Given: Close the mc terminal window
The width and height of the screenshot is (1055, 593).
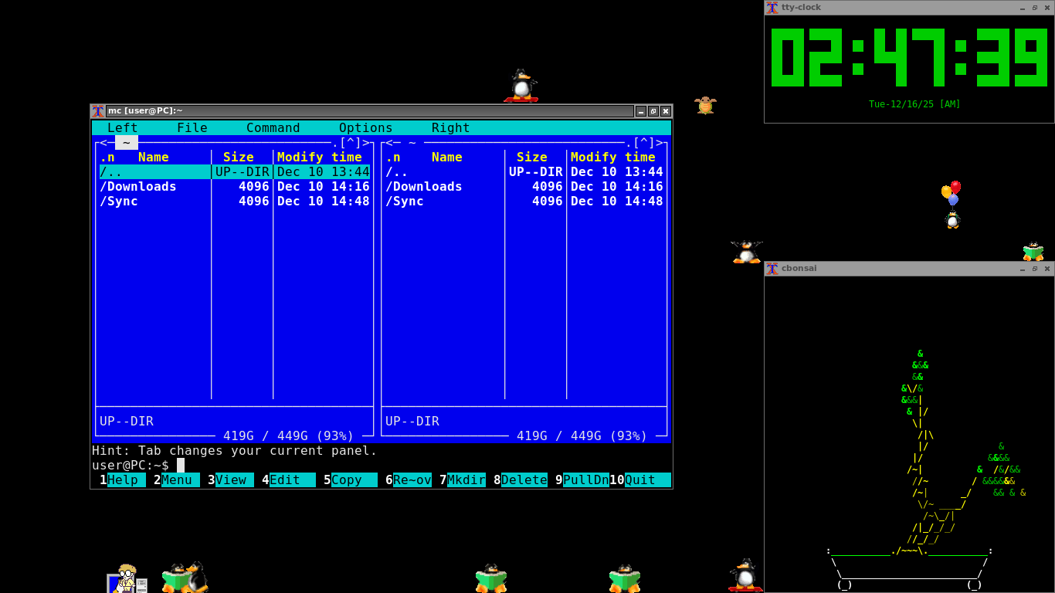Looking at the screenshot, I should click(666, 111).
